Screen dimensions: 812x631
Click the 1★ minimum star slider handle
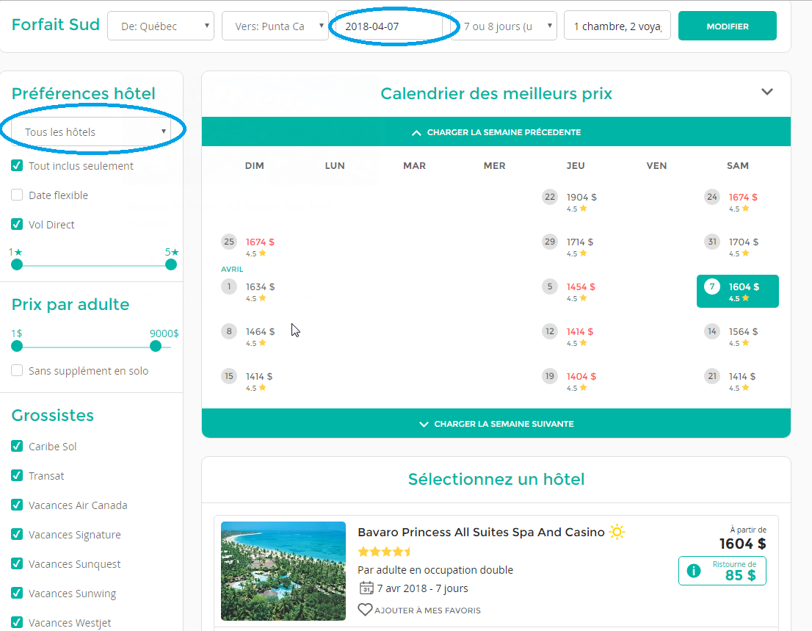pos(17,264)
